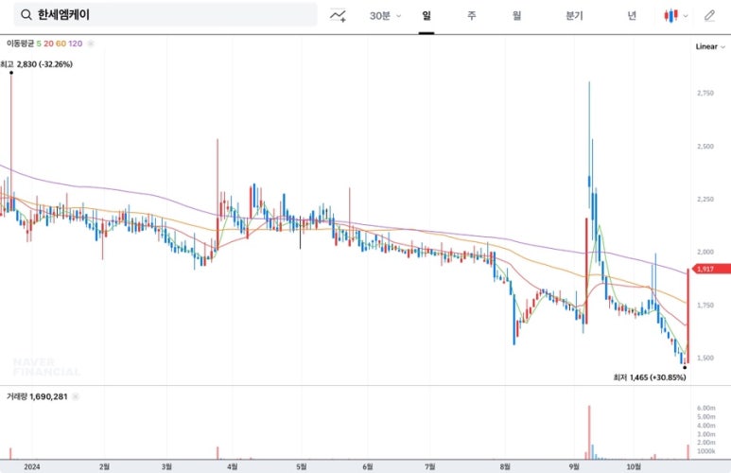Click the 2,250 price axis label

pos(705,200)
